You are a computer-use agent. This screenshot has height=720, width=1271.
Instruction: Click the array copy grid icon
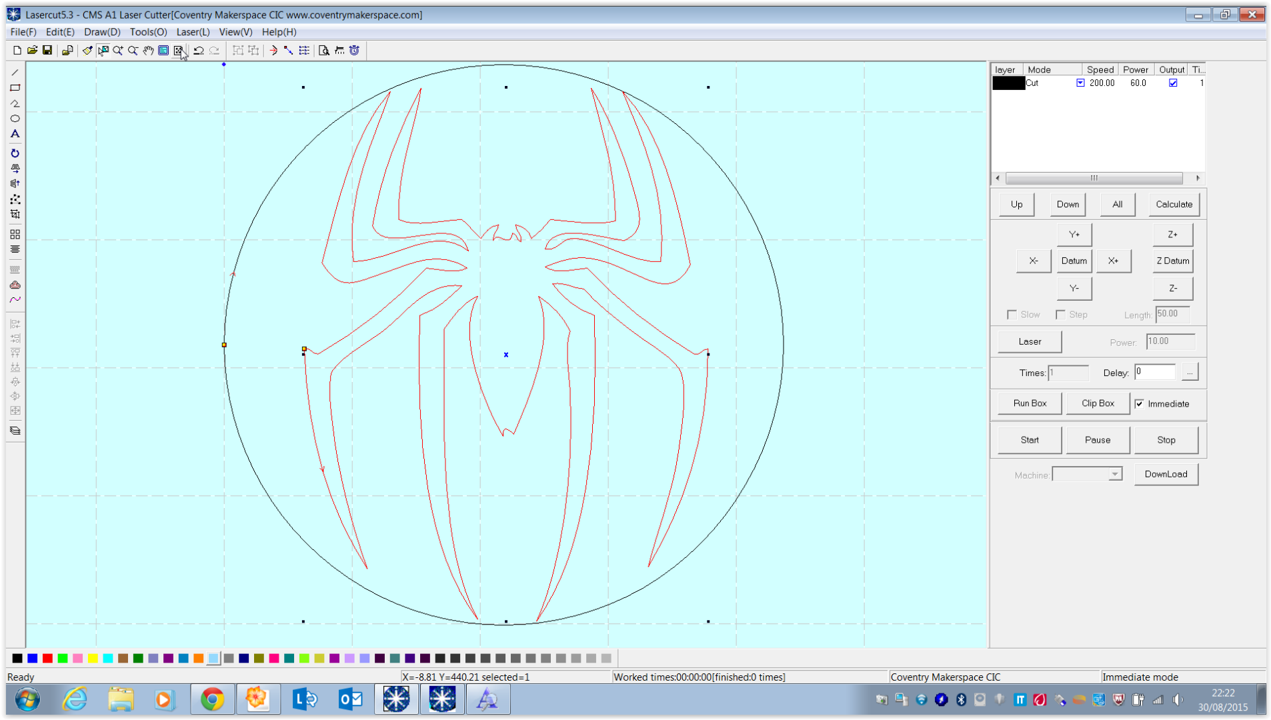tap(15, 235)
